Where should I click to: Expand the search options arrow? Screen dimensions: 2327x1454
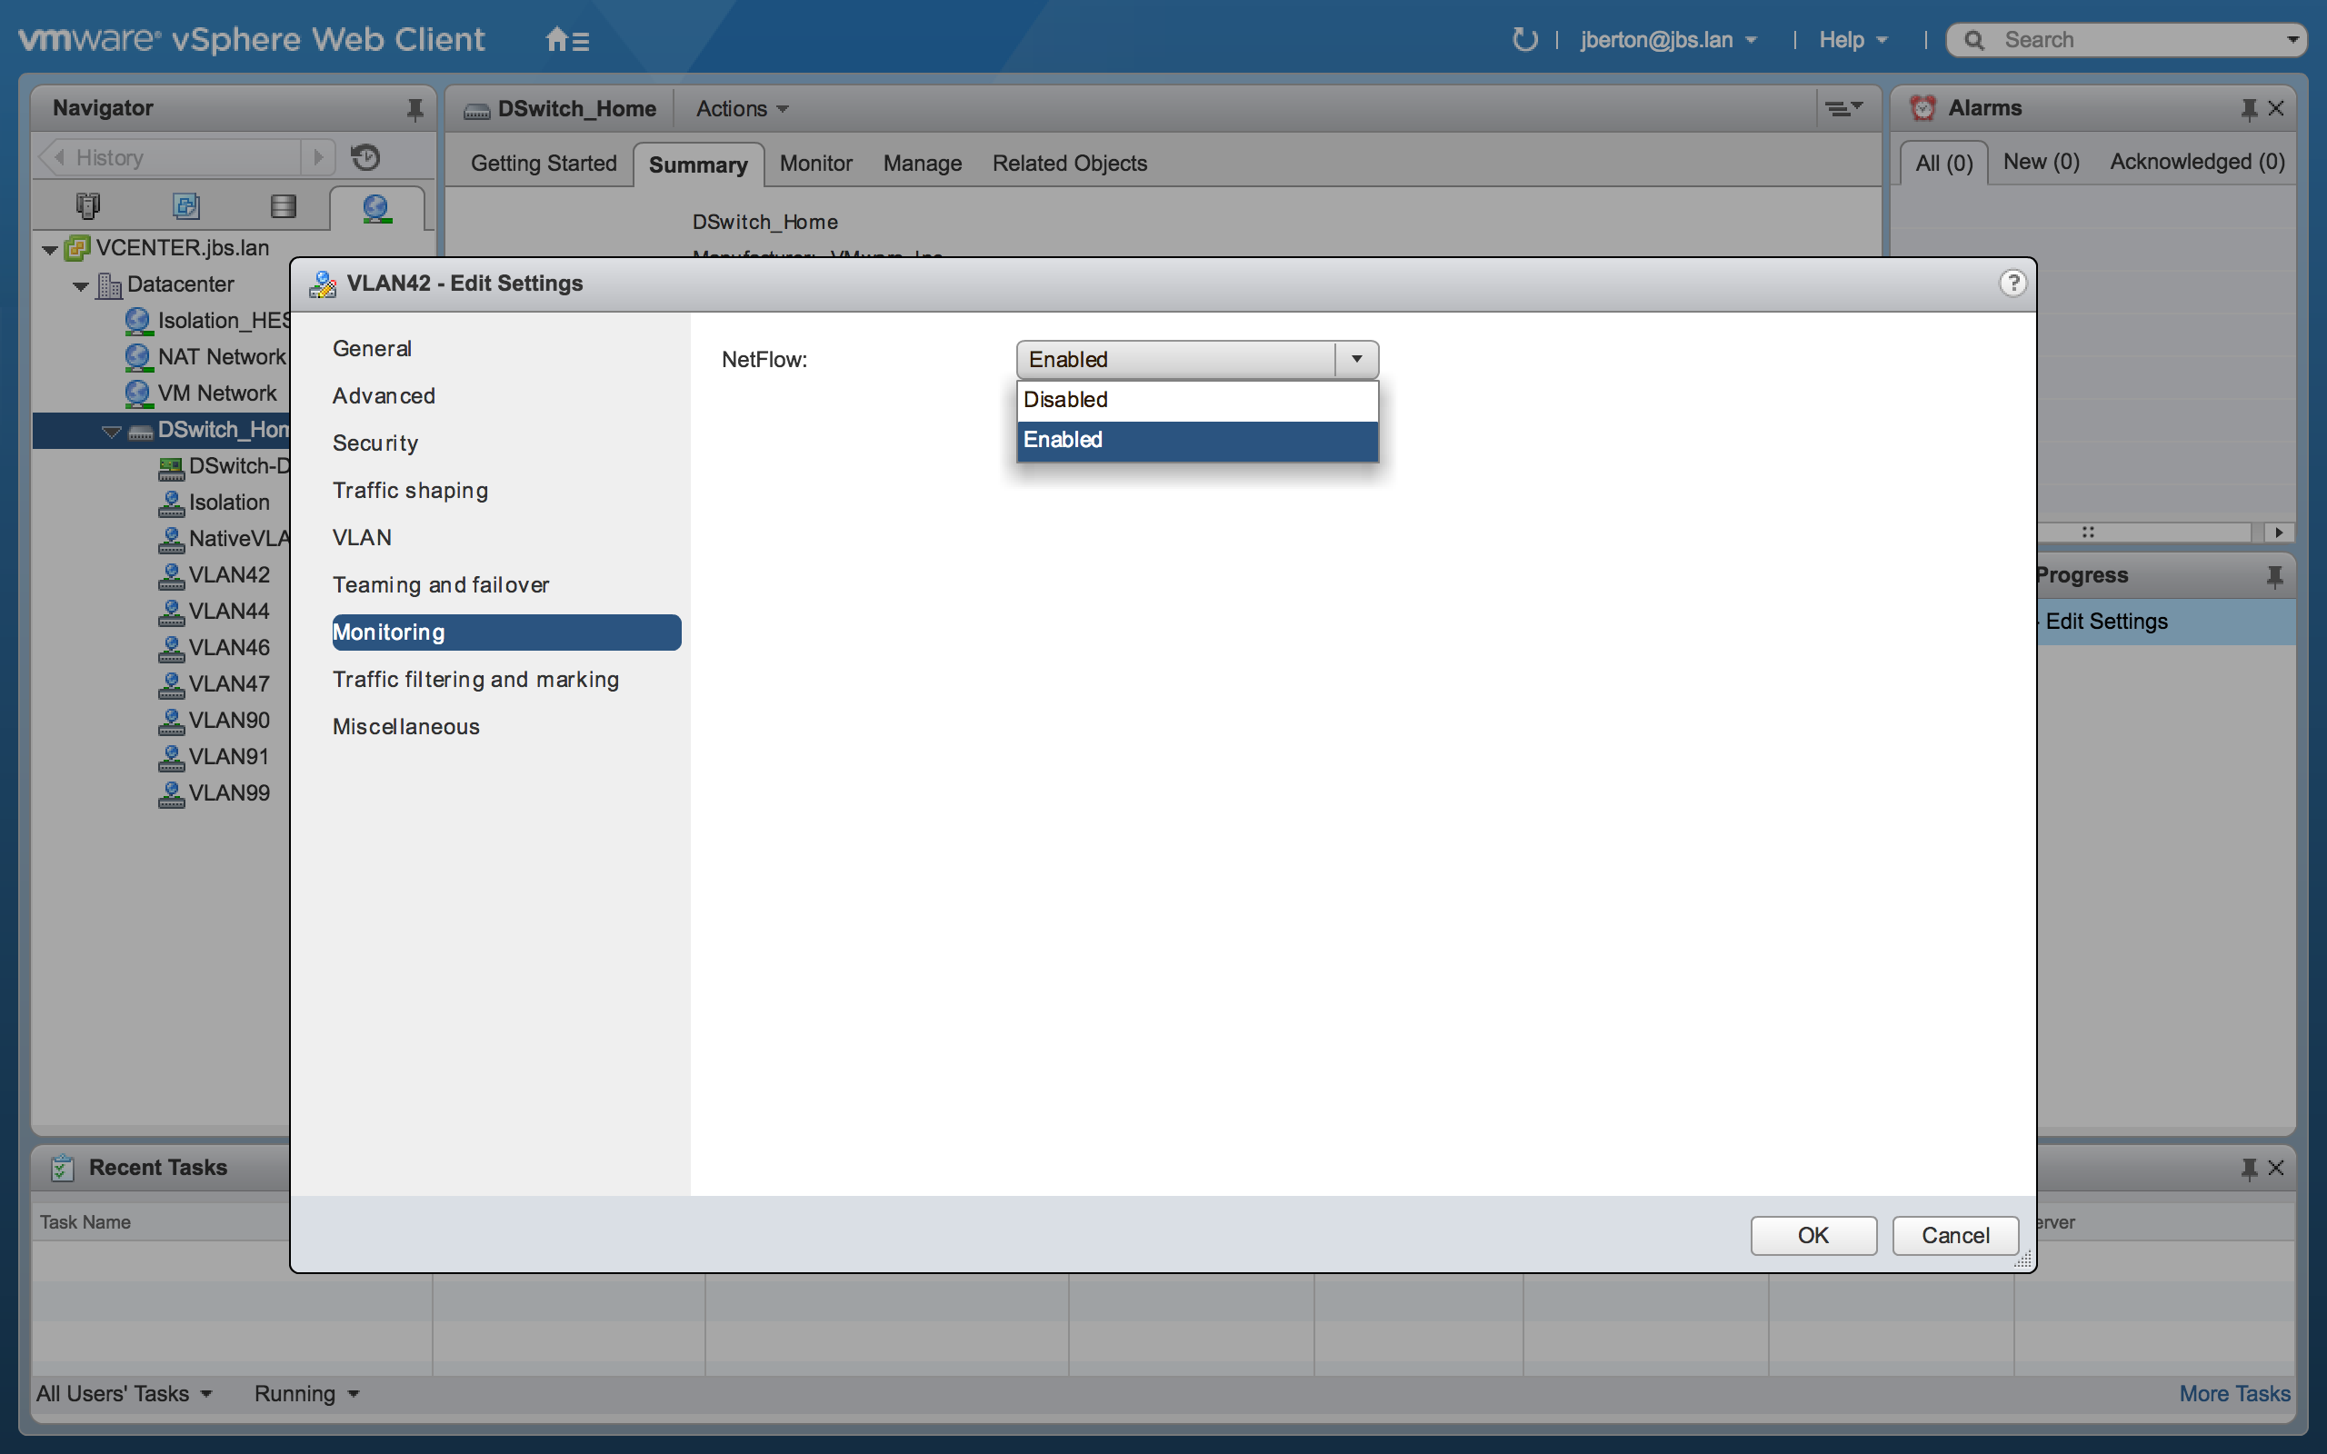(x=2292, y=39)
